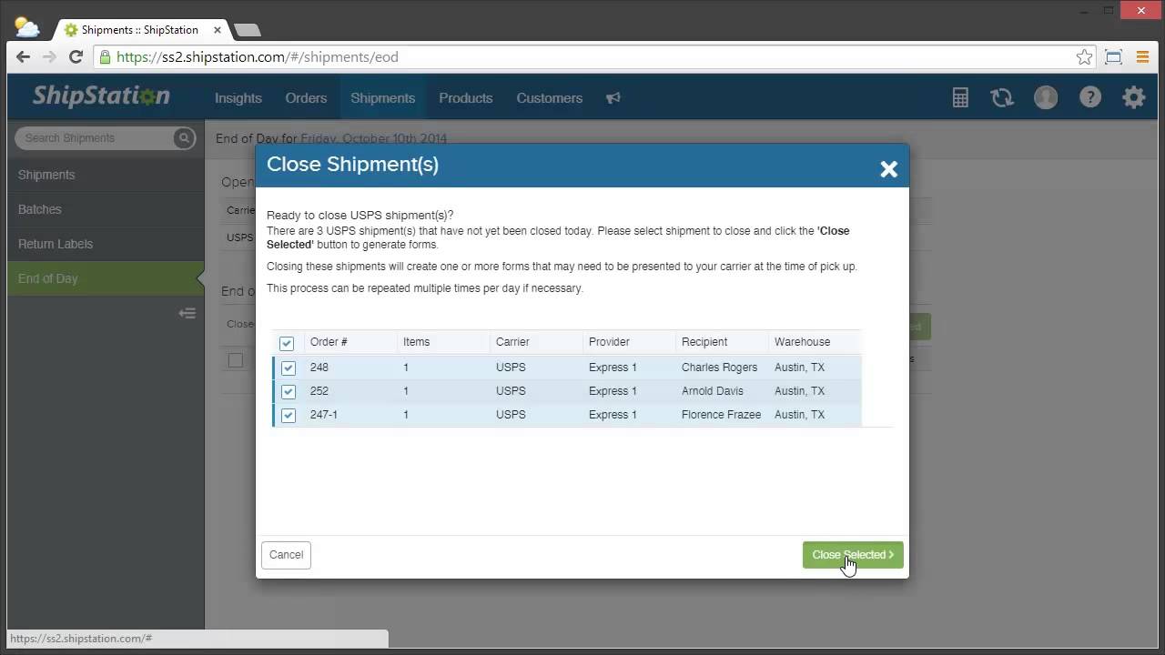This screenshot has width=1165, height=655.
Task: Click the calculator rate icon in header
Action: [960, 98]
